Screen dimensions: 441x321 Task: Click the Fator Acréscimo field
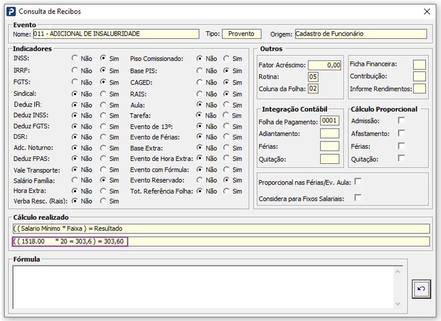point(324,65)
